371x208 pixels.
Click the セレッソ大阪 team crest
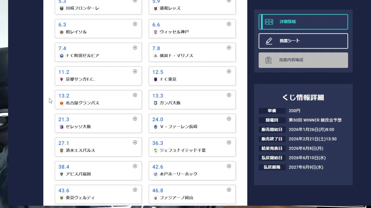click(x=61, y=127)
